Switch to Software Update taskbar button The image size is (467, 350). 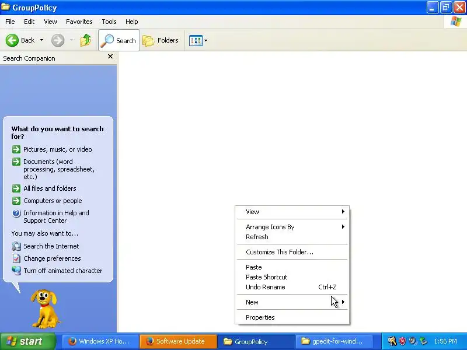click(178, 341)
